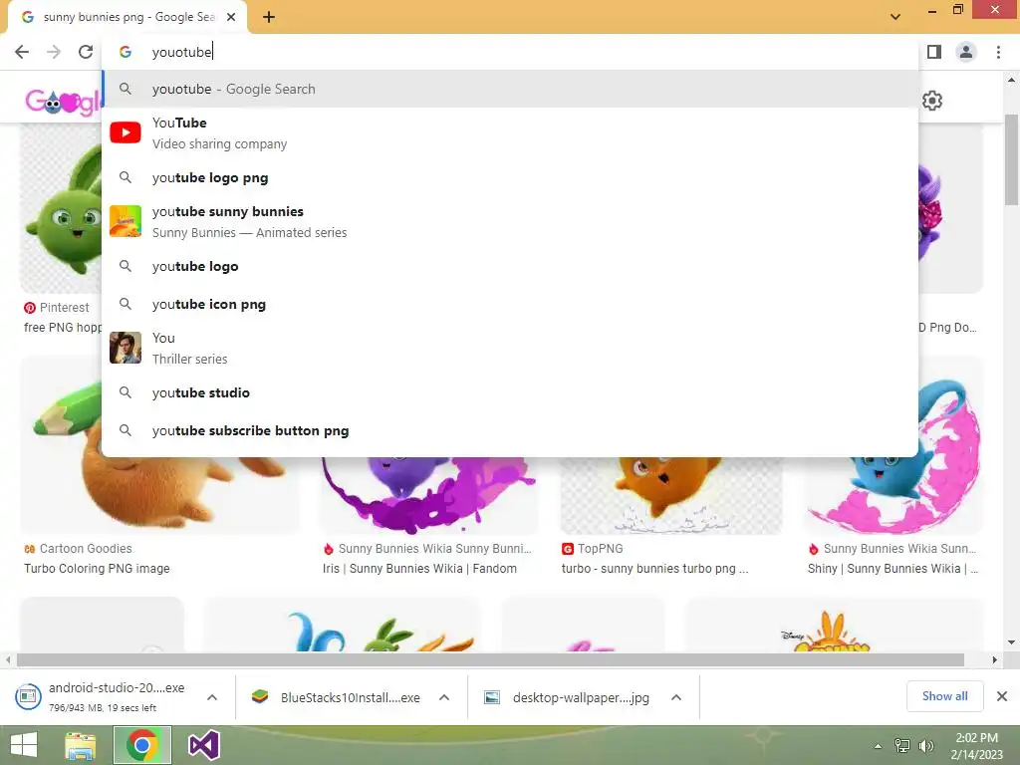Expand options for desktop-wallpaper jpg download

pyautogui.click(x=676, y=697)
